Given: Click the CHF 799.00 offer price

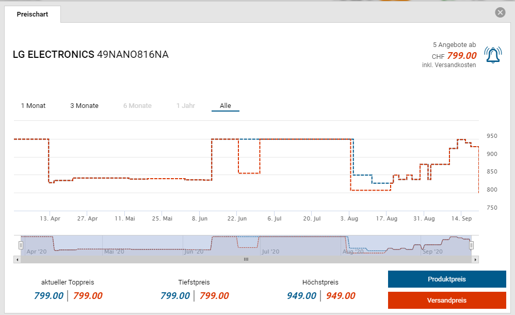Looking at the screenshot, I should [454, 56].
